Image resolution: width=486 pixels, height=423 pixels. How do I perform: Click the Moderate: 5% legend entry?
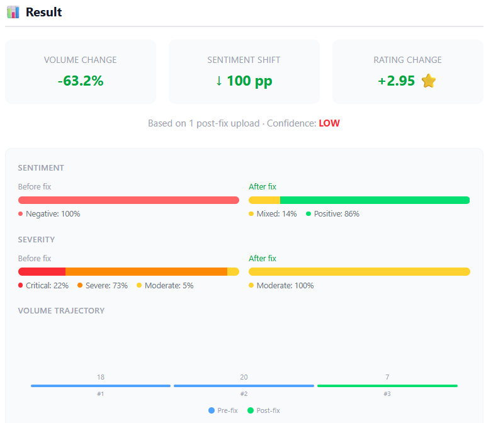165,285
